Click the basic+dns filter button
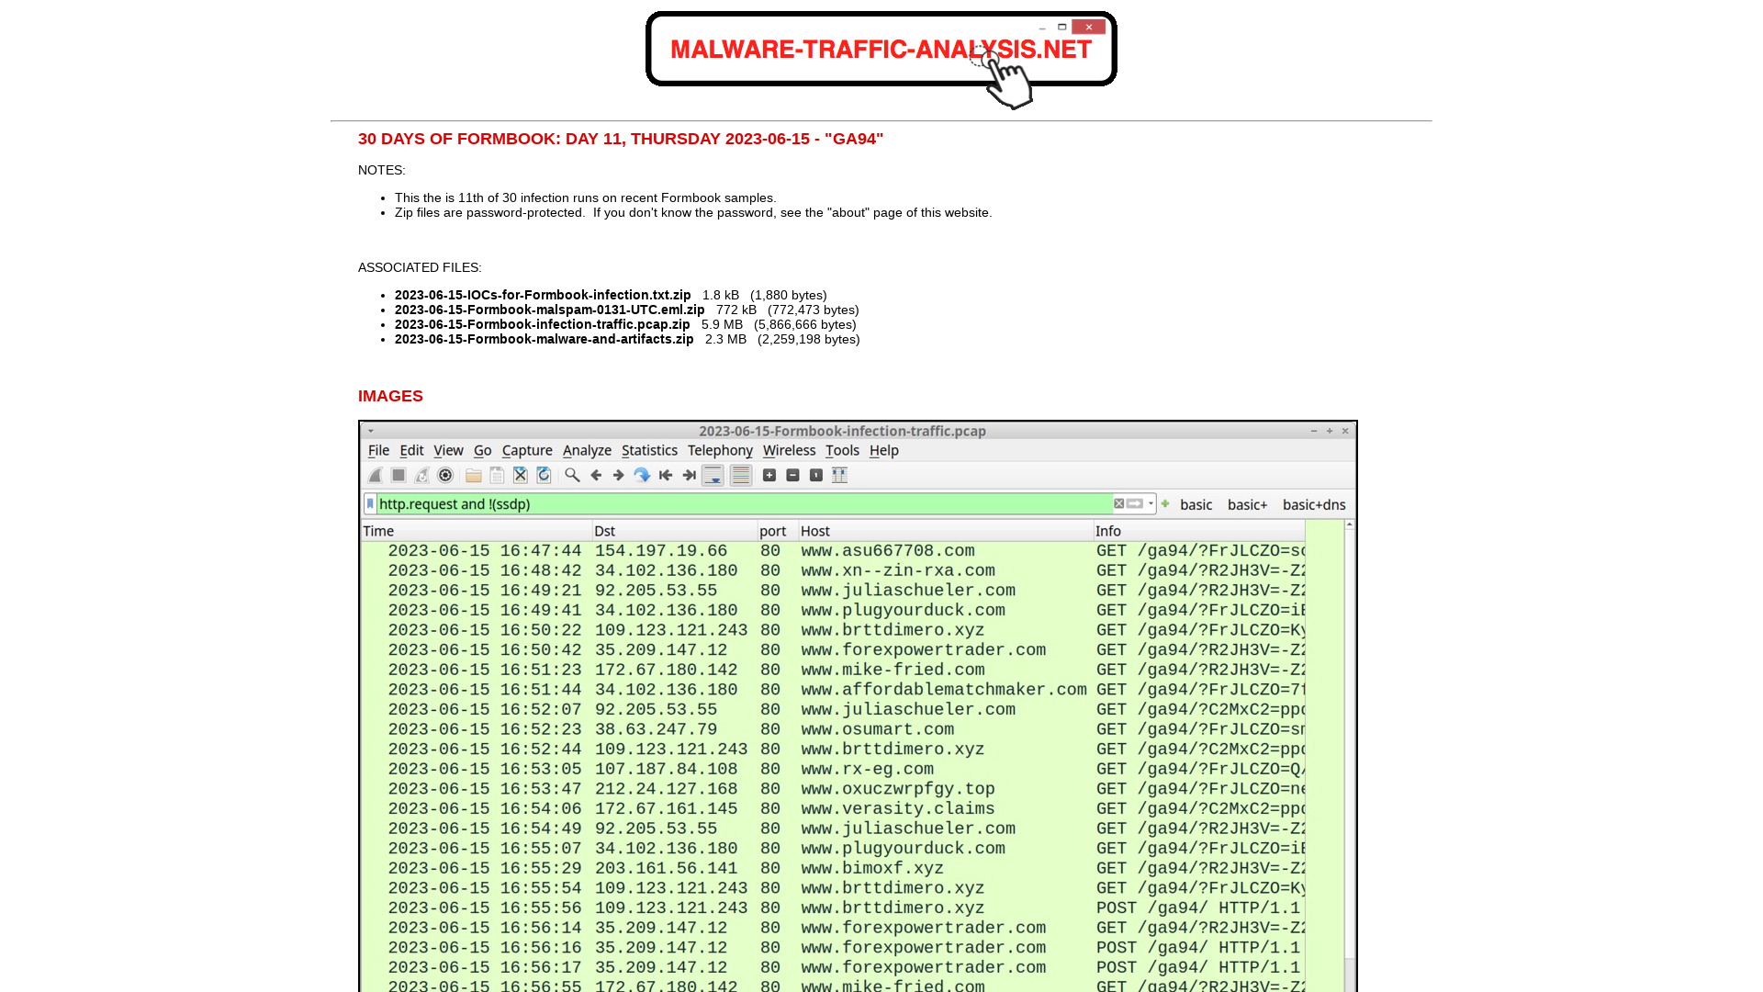Image resolution: width=1763 pixels, height=992 pixels. pyautogui.click(x=1314, y=504)
